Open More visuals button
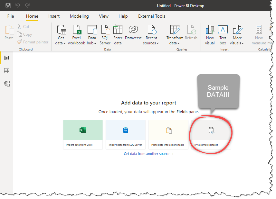Viewport: 276px width, 199px height. click(x=237, y=35)
